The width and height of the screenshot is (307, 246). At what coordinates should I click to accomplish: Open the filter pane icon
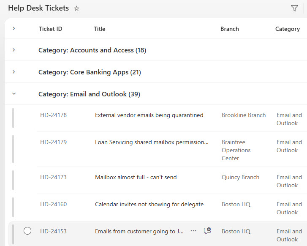pyautogui.click(x=294, y=8)
